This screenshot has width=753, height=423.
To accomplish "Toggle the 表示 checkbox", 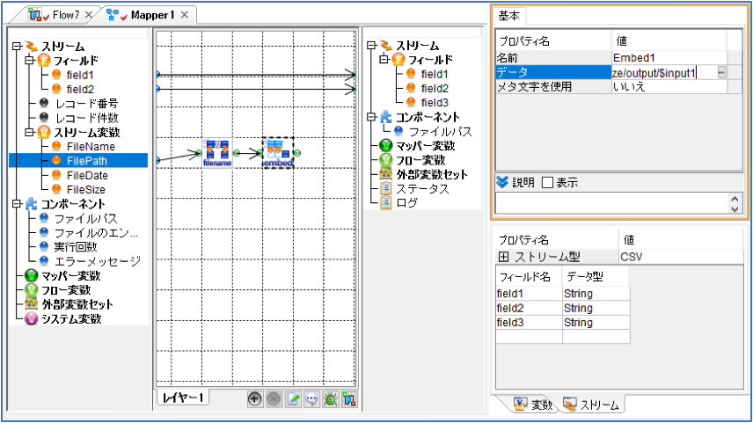I will pyautogui.click(x=547, y=182).
